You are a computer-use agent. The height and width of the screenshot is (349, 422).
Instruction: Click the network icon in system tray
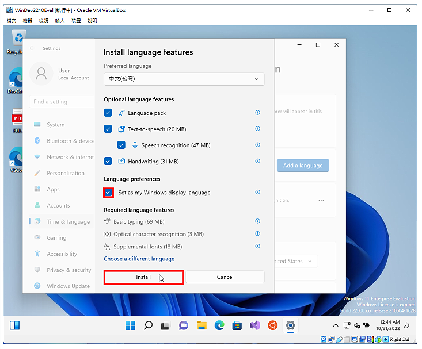[347, 325]
